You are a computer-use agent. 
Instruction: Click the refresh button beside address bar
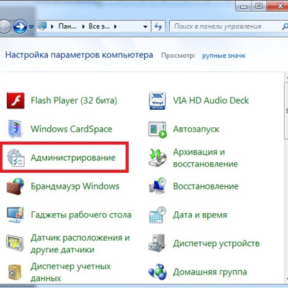(158, 27)
